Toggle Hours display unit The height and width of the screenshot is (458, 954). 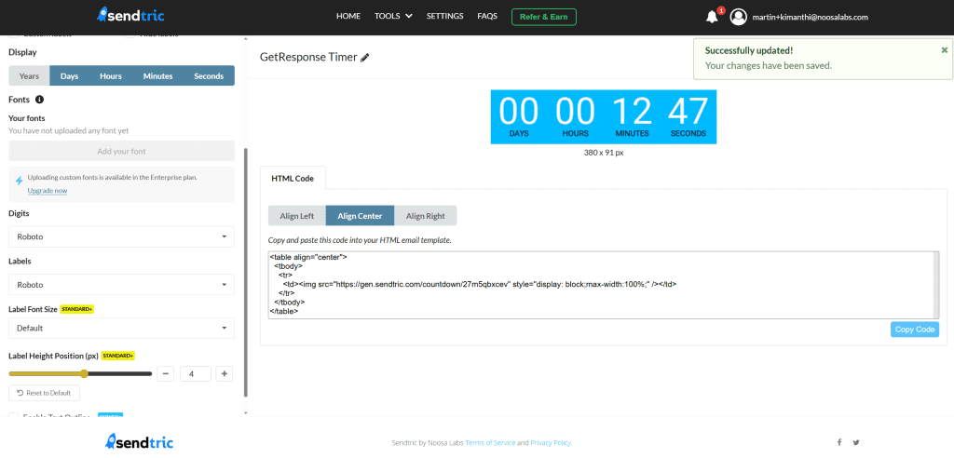click(111, 76)
